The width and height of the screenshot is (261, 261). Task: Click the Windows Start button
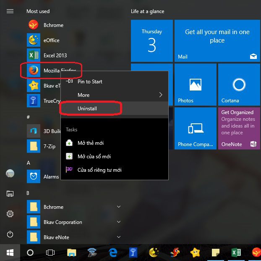click(x=10, y=253)
